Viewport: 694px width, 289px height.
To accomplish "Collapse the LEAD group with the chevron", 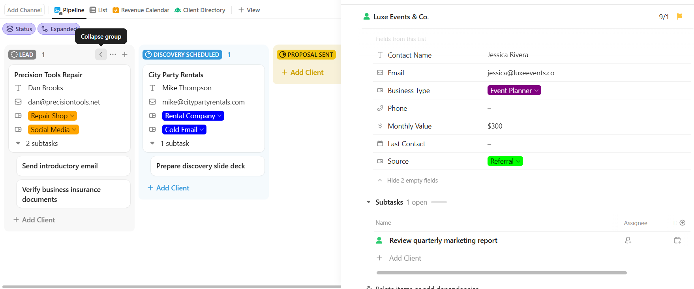I will click(101, 54).
